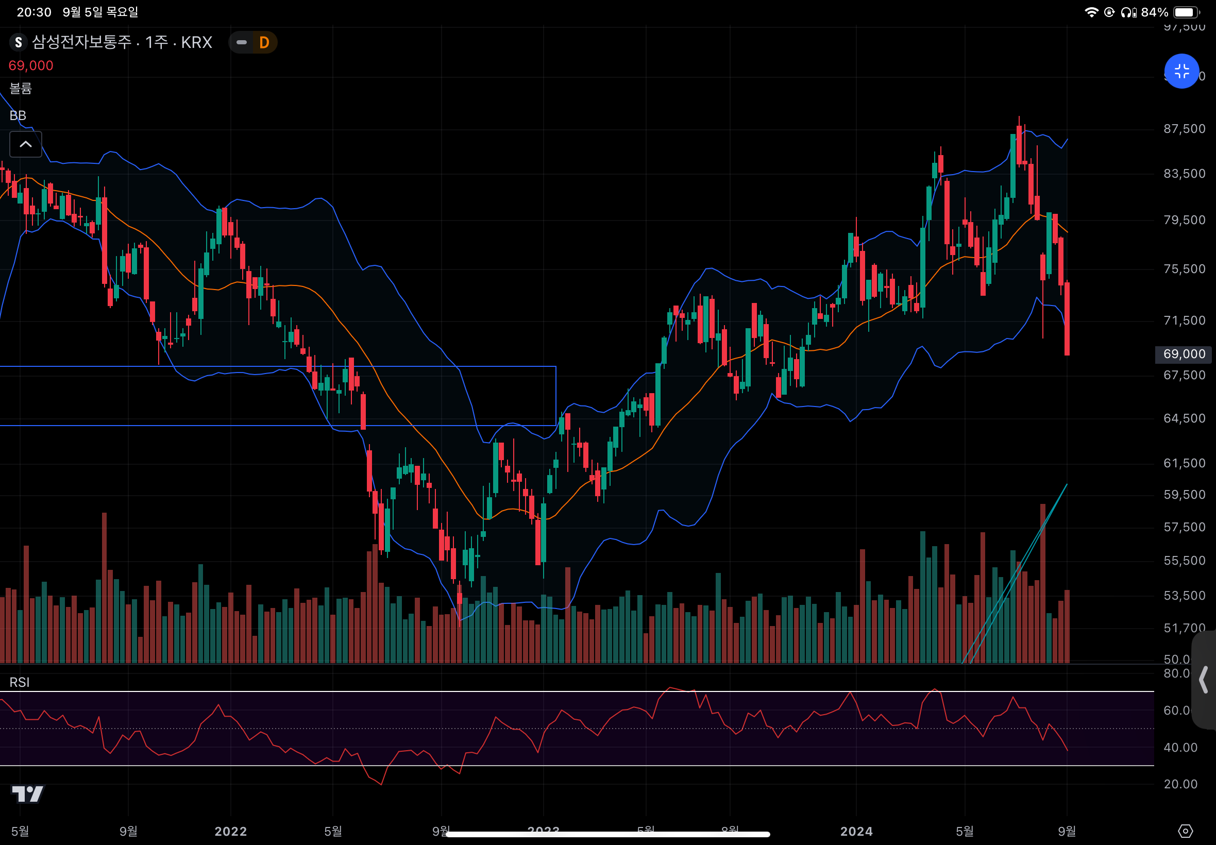Tap the rotation lock status icon

click(x=1109, y=12)
